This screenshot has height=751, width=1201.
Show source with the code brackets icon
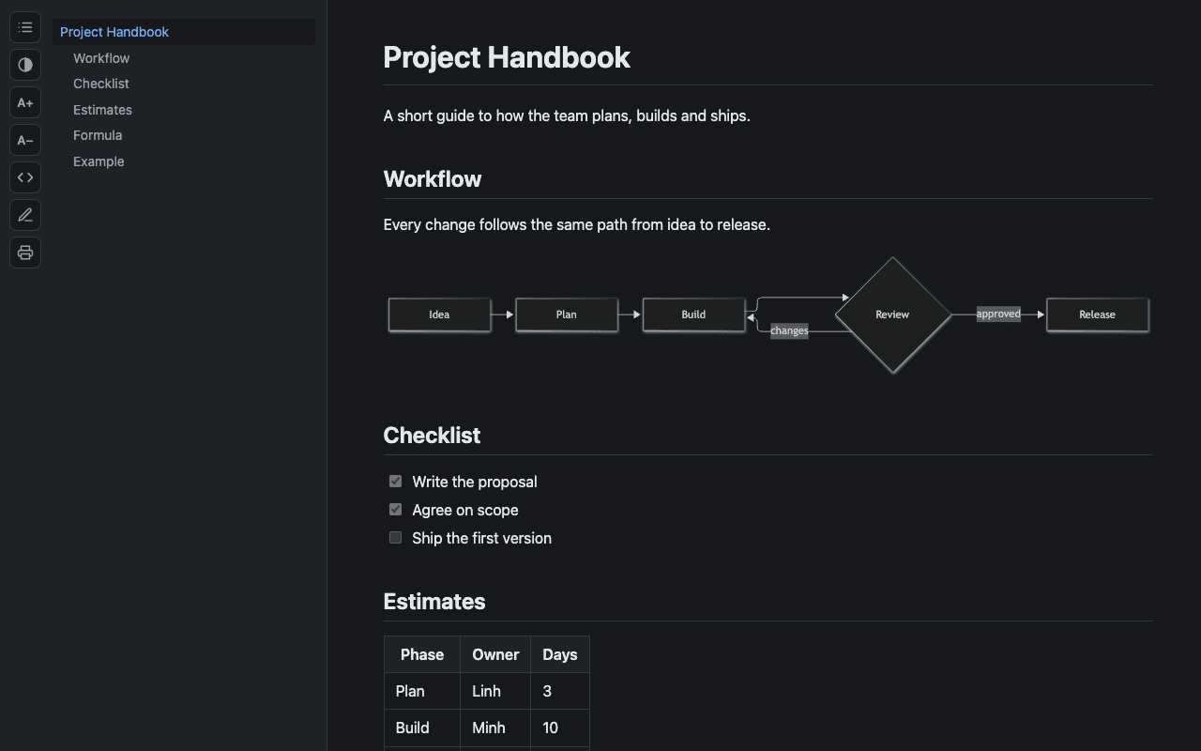click(25, 177)
